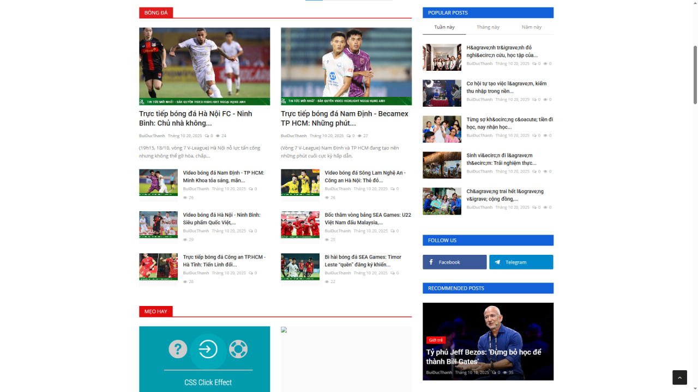Click comment icon under Hà Nội FC article
Image resolution: width=698 pixels, height=392 pixels.
pos(207,136)
